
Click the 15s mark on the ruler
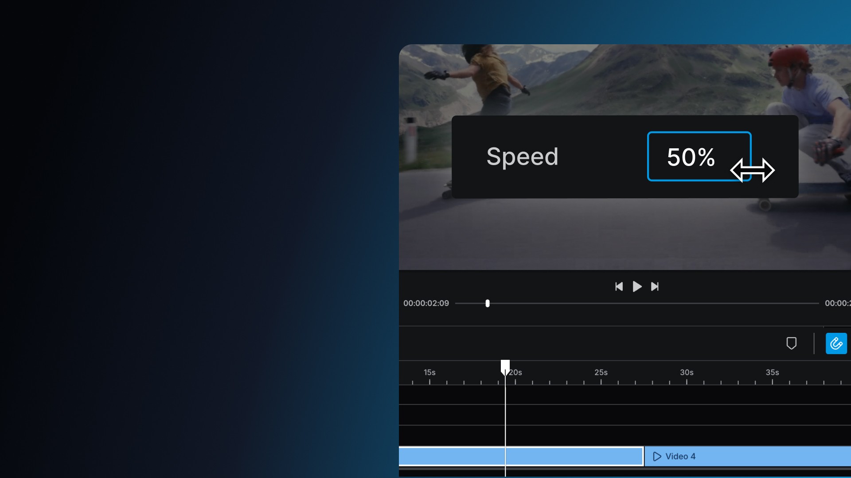[x=429, y=373]
